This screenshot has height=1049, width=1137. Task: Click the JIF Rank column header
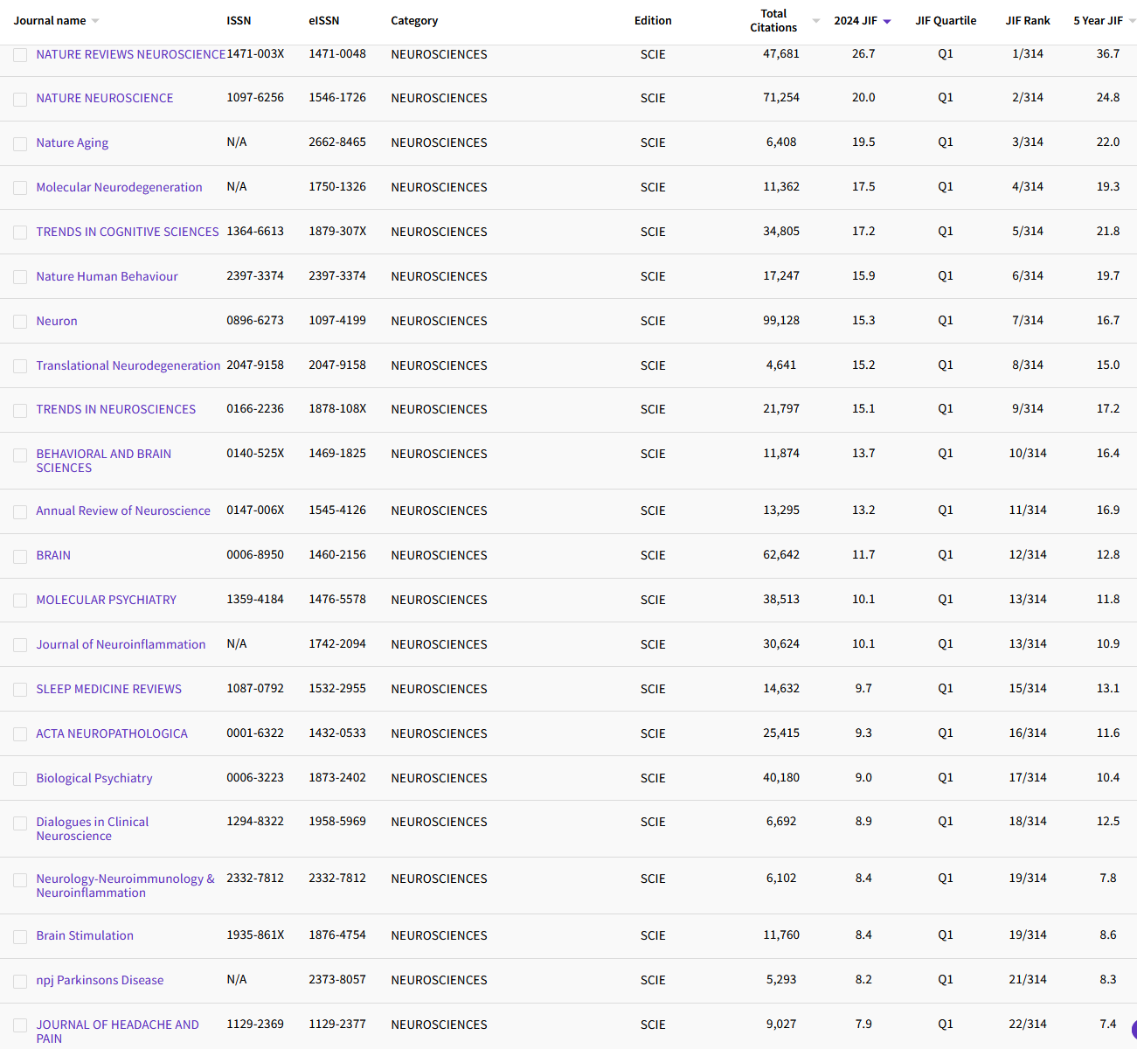click(x=1028, y=21)
